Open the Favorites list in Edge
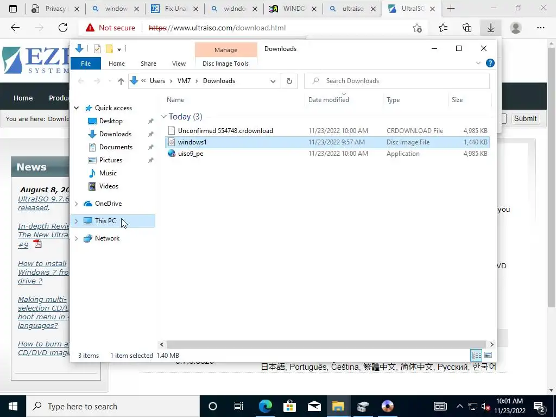 point(443,28)
